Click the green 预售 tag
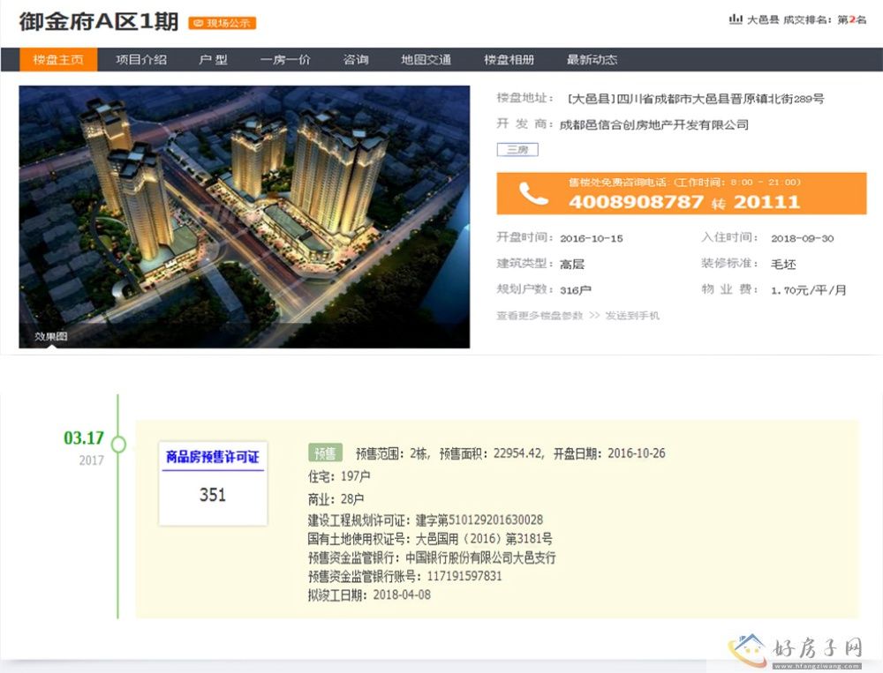Viewport: 883px width, 673px height. (x=324, y=453)
